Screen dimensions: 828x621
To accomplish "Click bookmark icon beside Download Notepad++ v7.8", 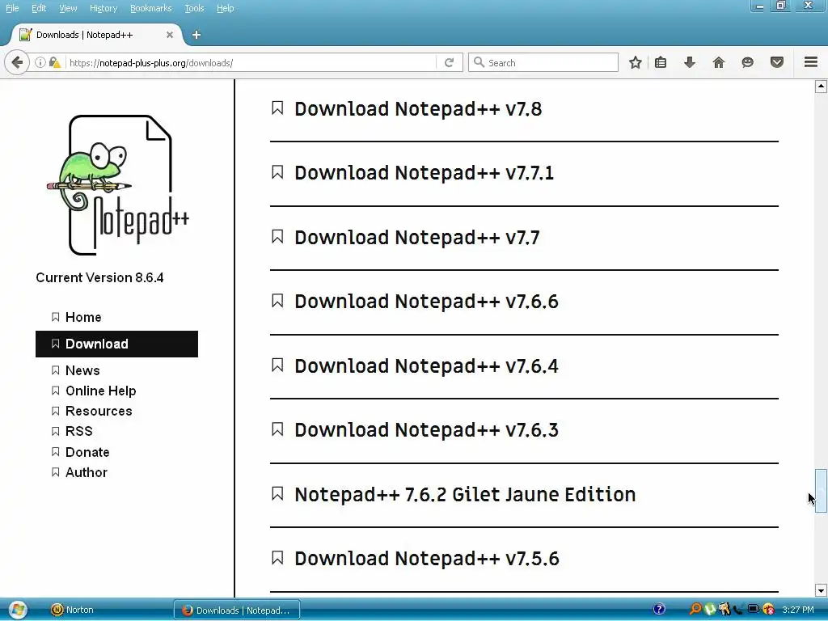I will 277,108.
